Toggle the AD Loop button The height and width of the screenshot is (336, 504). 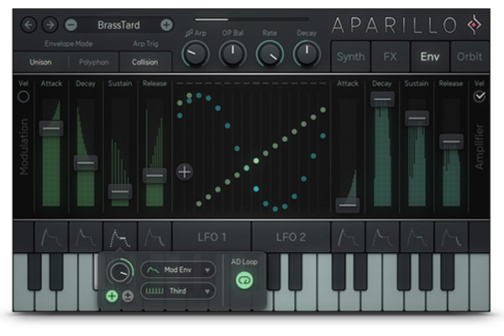[x=244, y=280]
